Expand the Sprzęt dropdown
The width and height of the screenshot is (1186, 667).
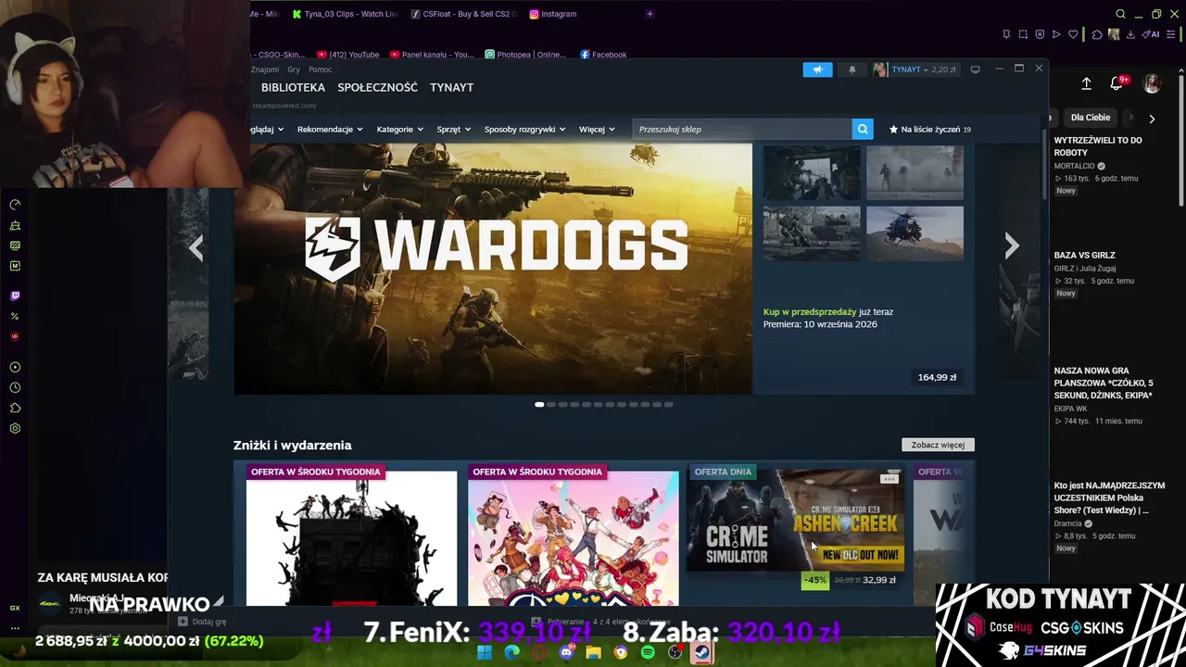[453, 130]
